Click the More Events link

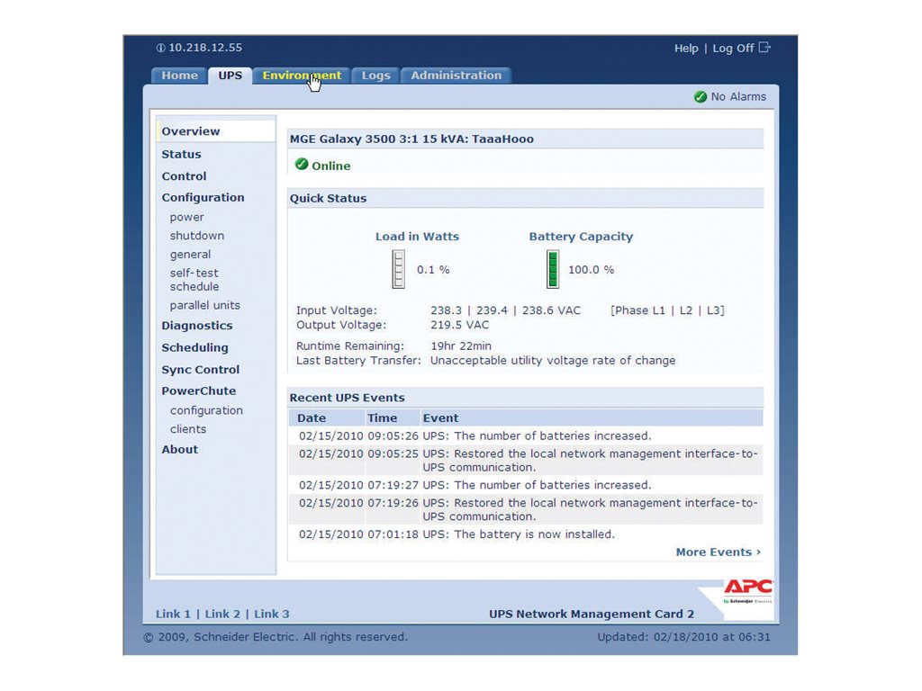(x=718, y=552)
